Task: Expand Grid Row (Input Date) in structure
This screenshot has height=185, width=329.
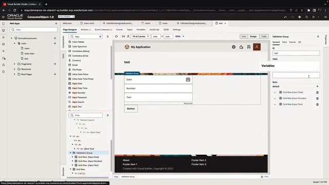Action: click(72, 157)
